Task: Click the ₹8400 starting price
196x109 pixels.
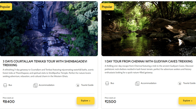Action: pyautogui.click(x=9, y=102)
